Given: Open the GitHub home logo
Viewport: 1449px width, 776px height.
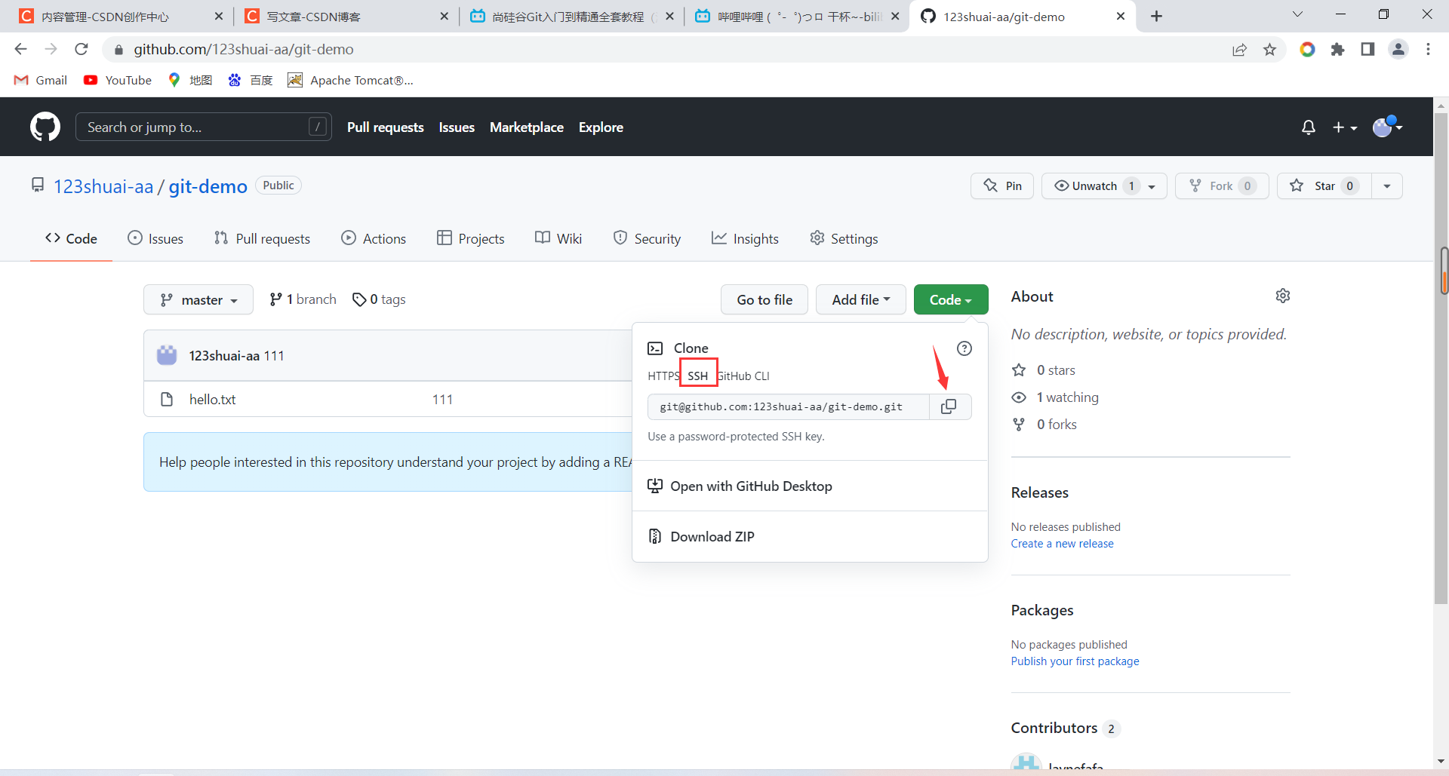Looking at the screenshot, I should pos(45,127).
